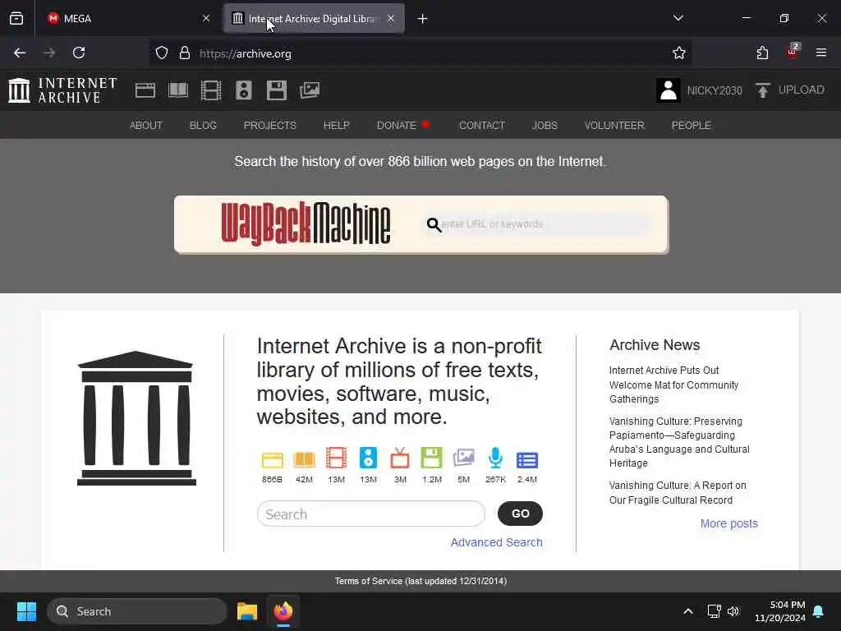Viewport: 841px width, 631px height.
Task: Open Firefox application hamburger menu
Action: [821, 53]
